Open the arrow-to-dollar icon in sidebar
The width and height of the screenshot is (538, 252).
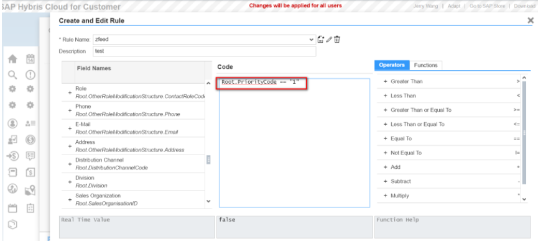pos(12,156)
